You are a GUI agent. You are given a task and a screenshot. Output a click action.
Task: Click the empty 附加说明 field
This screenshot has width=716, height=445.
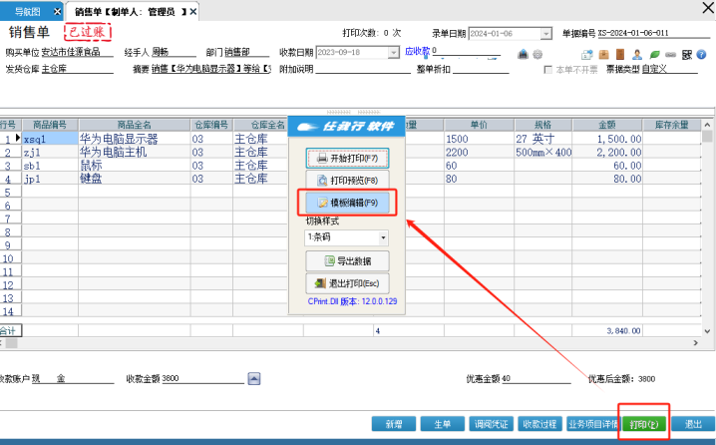(x=363, y=69)
